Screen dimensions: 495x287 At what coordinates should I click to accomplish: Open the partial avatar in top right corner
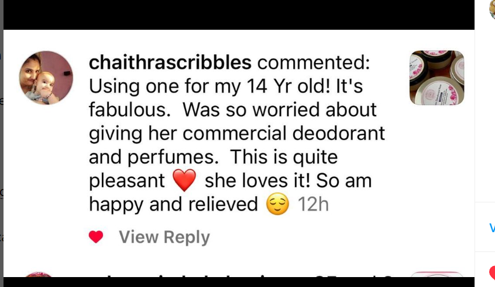coord(492,9)
